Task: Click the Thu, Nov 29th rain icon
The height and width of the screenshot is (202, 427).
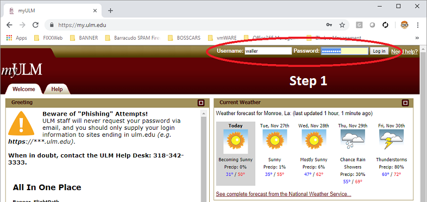Action: 353,140
